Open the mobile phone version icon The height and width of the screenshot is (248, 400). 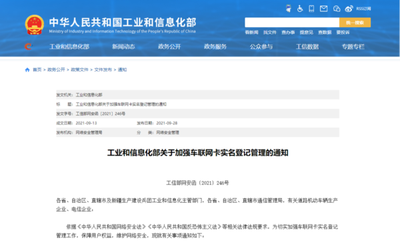(x=311, y=9)
